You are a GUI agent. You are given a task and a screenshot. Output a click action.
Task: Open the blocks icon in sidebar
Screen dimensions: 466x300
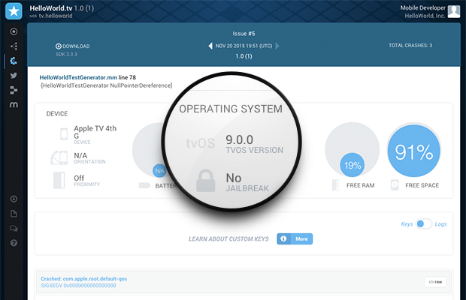click(14, 90)
